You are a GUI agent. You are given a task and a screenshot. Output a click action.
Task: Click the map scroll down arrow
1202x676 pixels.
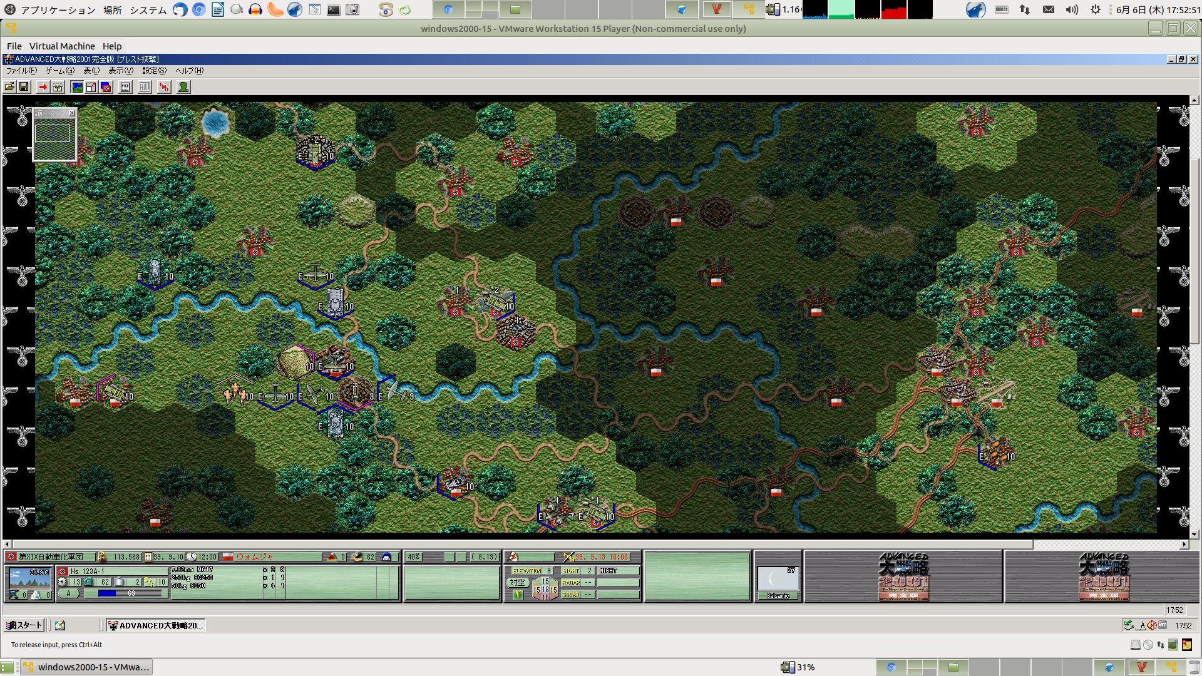(1194, 535)
